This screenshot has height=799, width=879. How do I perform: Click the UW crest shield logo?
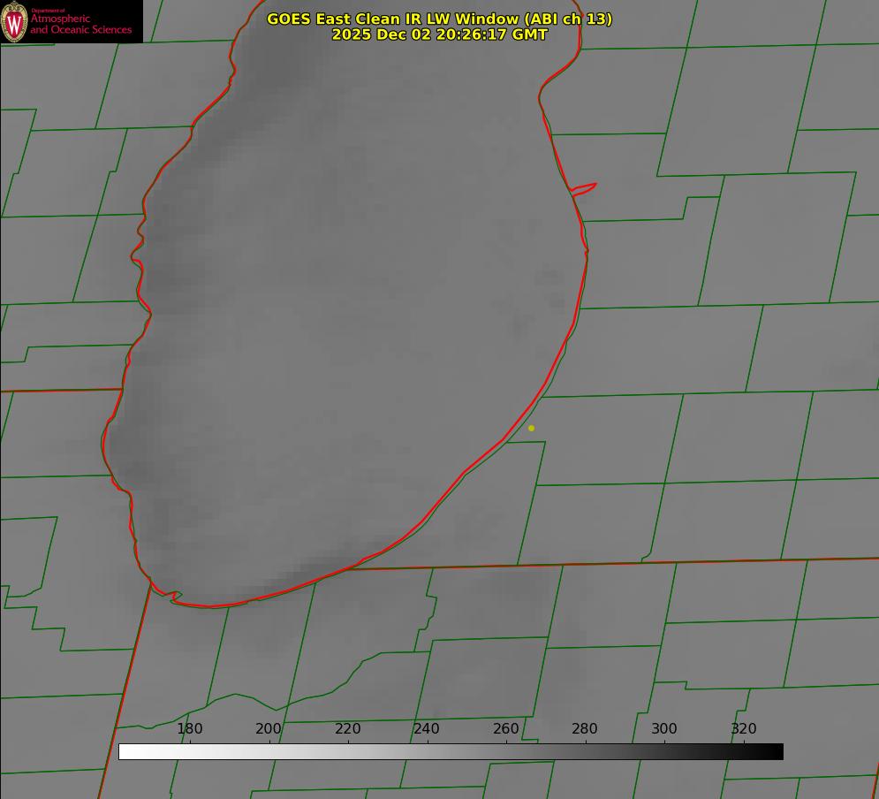click(14, 21)
